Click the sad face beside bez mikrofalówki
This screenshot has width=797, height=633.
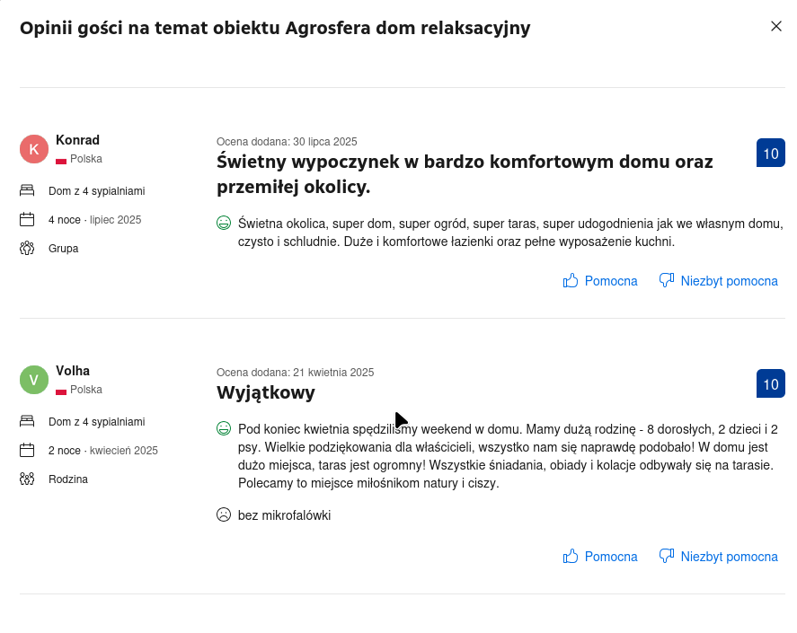224,515
